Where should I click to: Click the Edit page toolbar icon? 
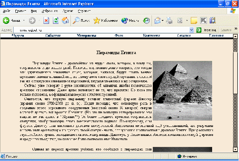tap(180, 20)
